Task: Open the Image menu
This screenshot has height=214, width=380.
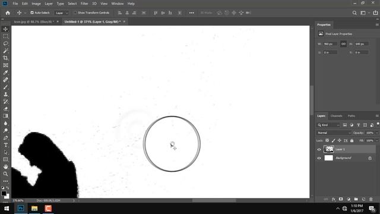Action: pyautogui.click(x=36, y=4)
